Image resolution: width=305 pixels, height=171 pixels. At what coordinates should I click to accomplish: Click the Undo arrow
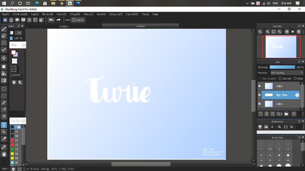(51, 20)
